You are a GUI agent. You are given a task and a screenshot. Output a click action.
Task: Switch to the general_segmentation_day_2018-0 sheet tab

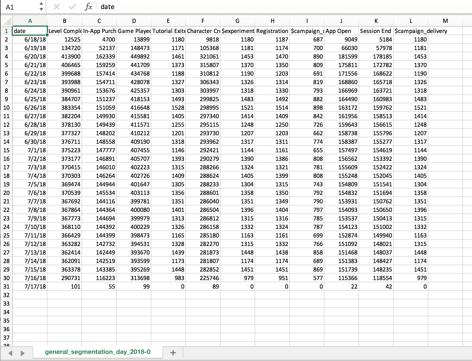click(97, 352)
